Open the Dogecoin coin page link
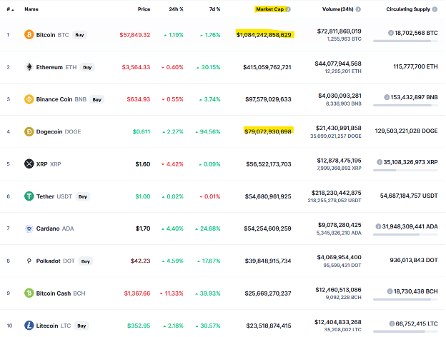This screenshot has width=446, height=337. (x=49, y=131)
